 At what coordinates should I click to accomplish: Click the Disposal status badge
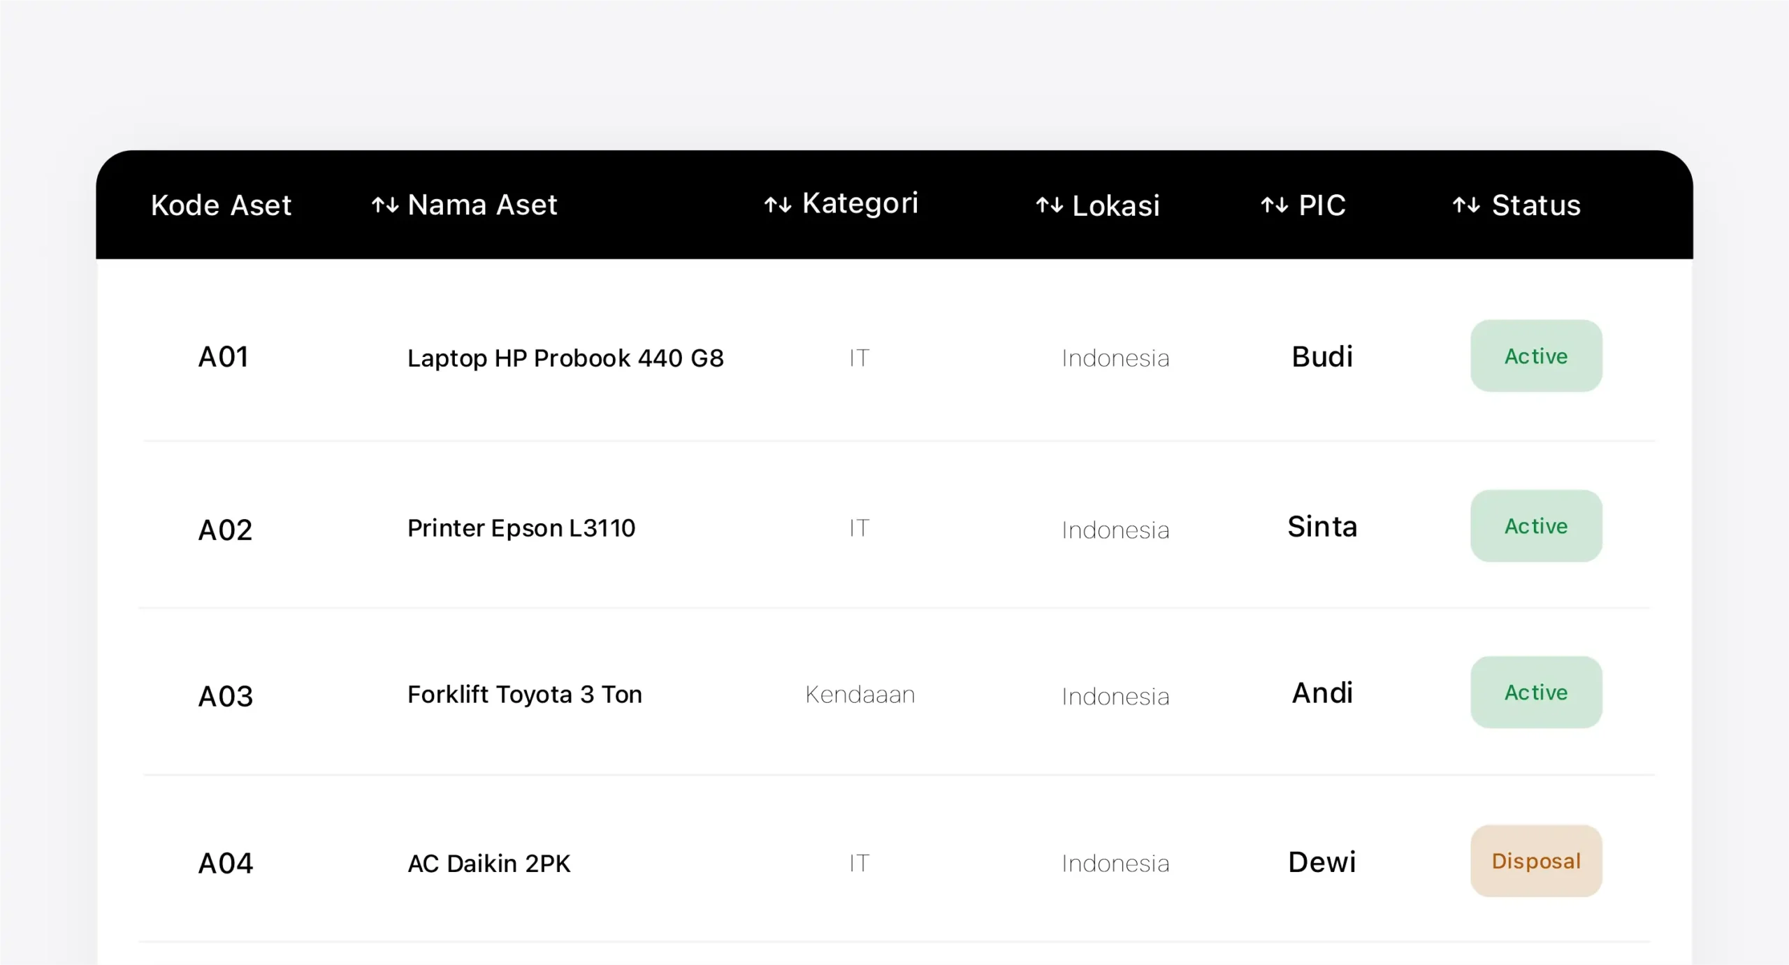click(x=1535, y=861)
